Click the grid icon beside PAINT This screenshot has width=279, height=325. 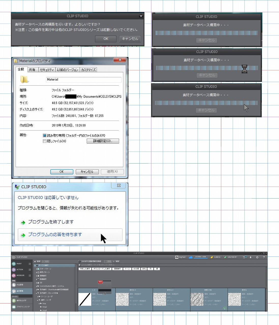(30, 264)
